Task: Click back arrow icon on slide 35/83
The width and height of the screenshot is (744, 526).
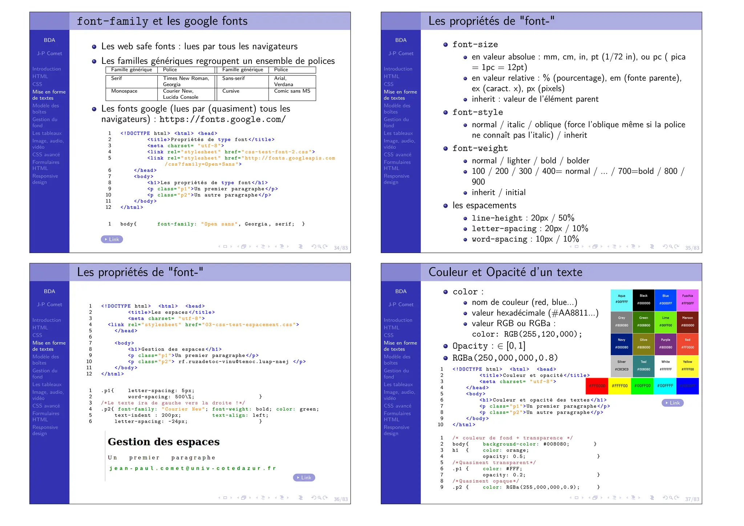Action: pyautogui.click(x=665, y=247)
